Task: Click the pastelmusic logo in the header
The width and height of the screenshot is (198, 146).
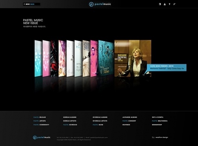Action: click(100, 4)
